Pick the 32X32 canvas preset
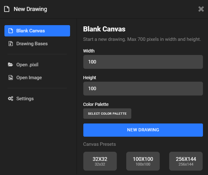Image resolution: width=208 pixels, height=175 pixels. click(x=100, y=161)
